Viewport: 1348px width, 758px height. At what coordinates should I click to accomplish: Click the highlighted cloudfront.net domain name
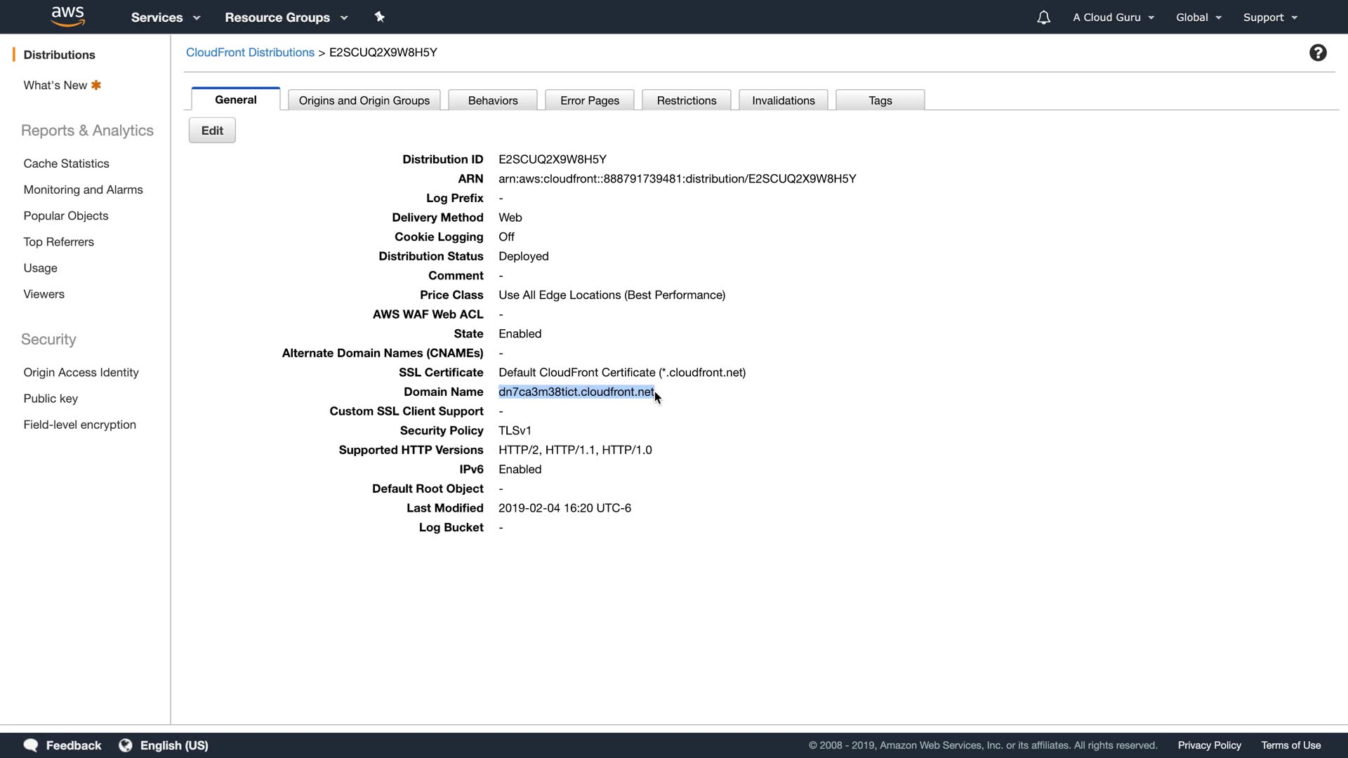(x=576, y=392)
